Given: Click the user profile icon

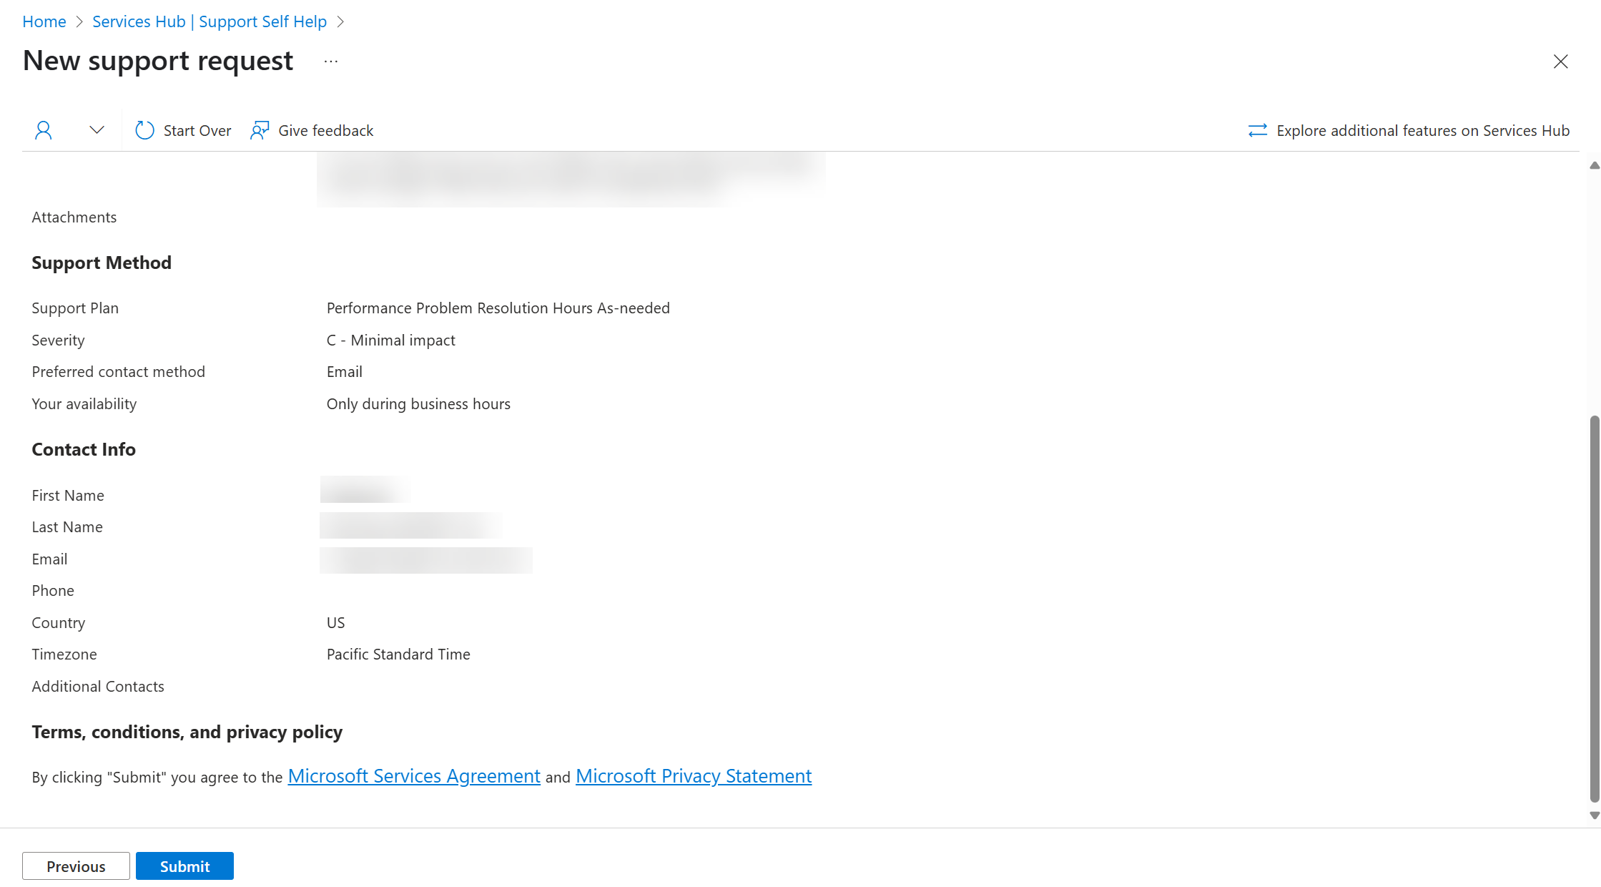Looking at the screenshot, I should point(44,129).
